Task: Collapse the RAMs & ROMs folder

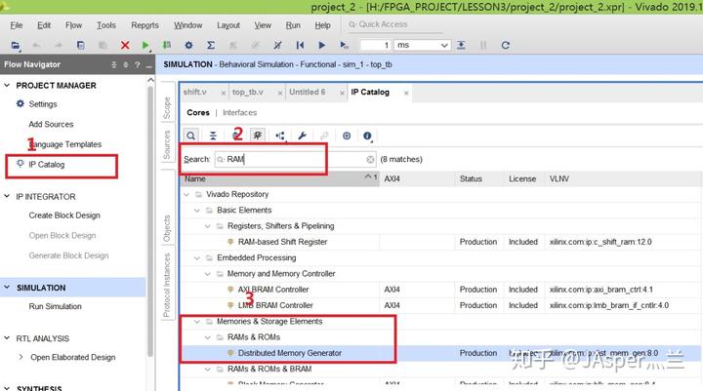Action: (x=208, y=337)
